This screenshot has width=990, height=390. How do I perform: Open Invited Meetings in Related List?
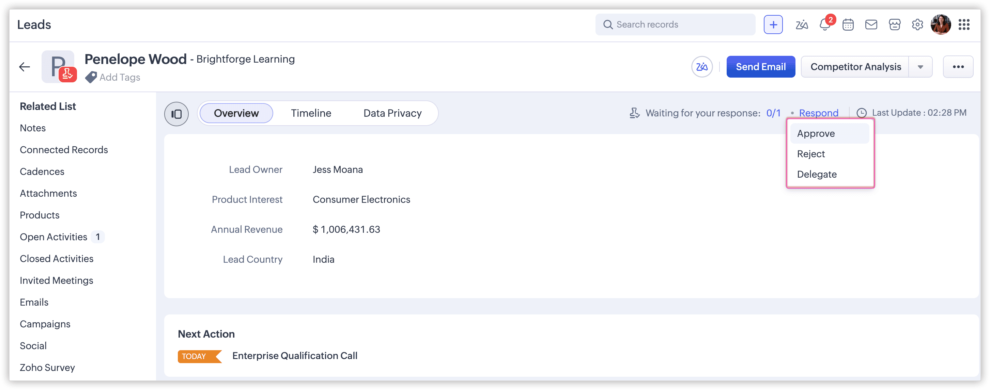coord(57,281)
